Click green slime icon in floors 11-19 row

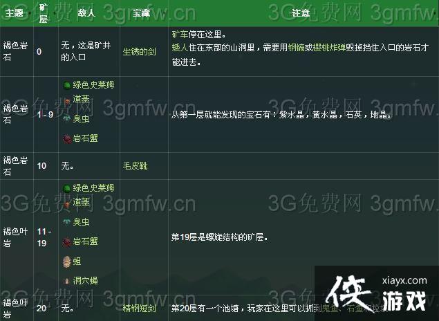coord(66,188)
